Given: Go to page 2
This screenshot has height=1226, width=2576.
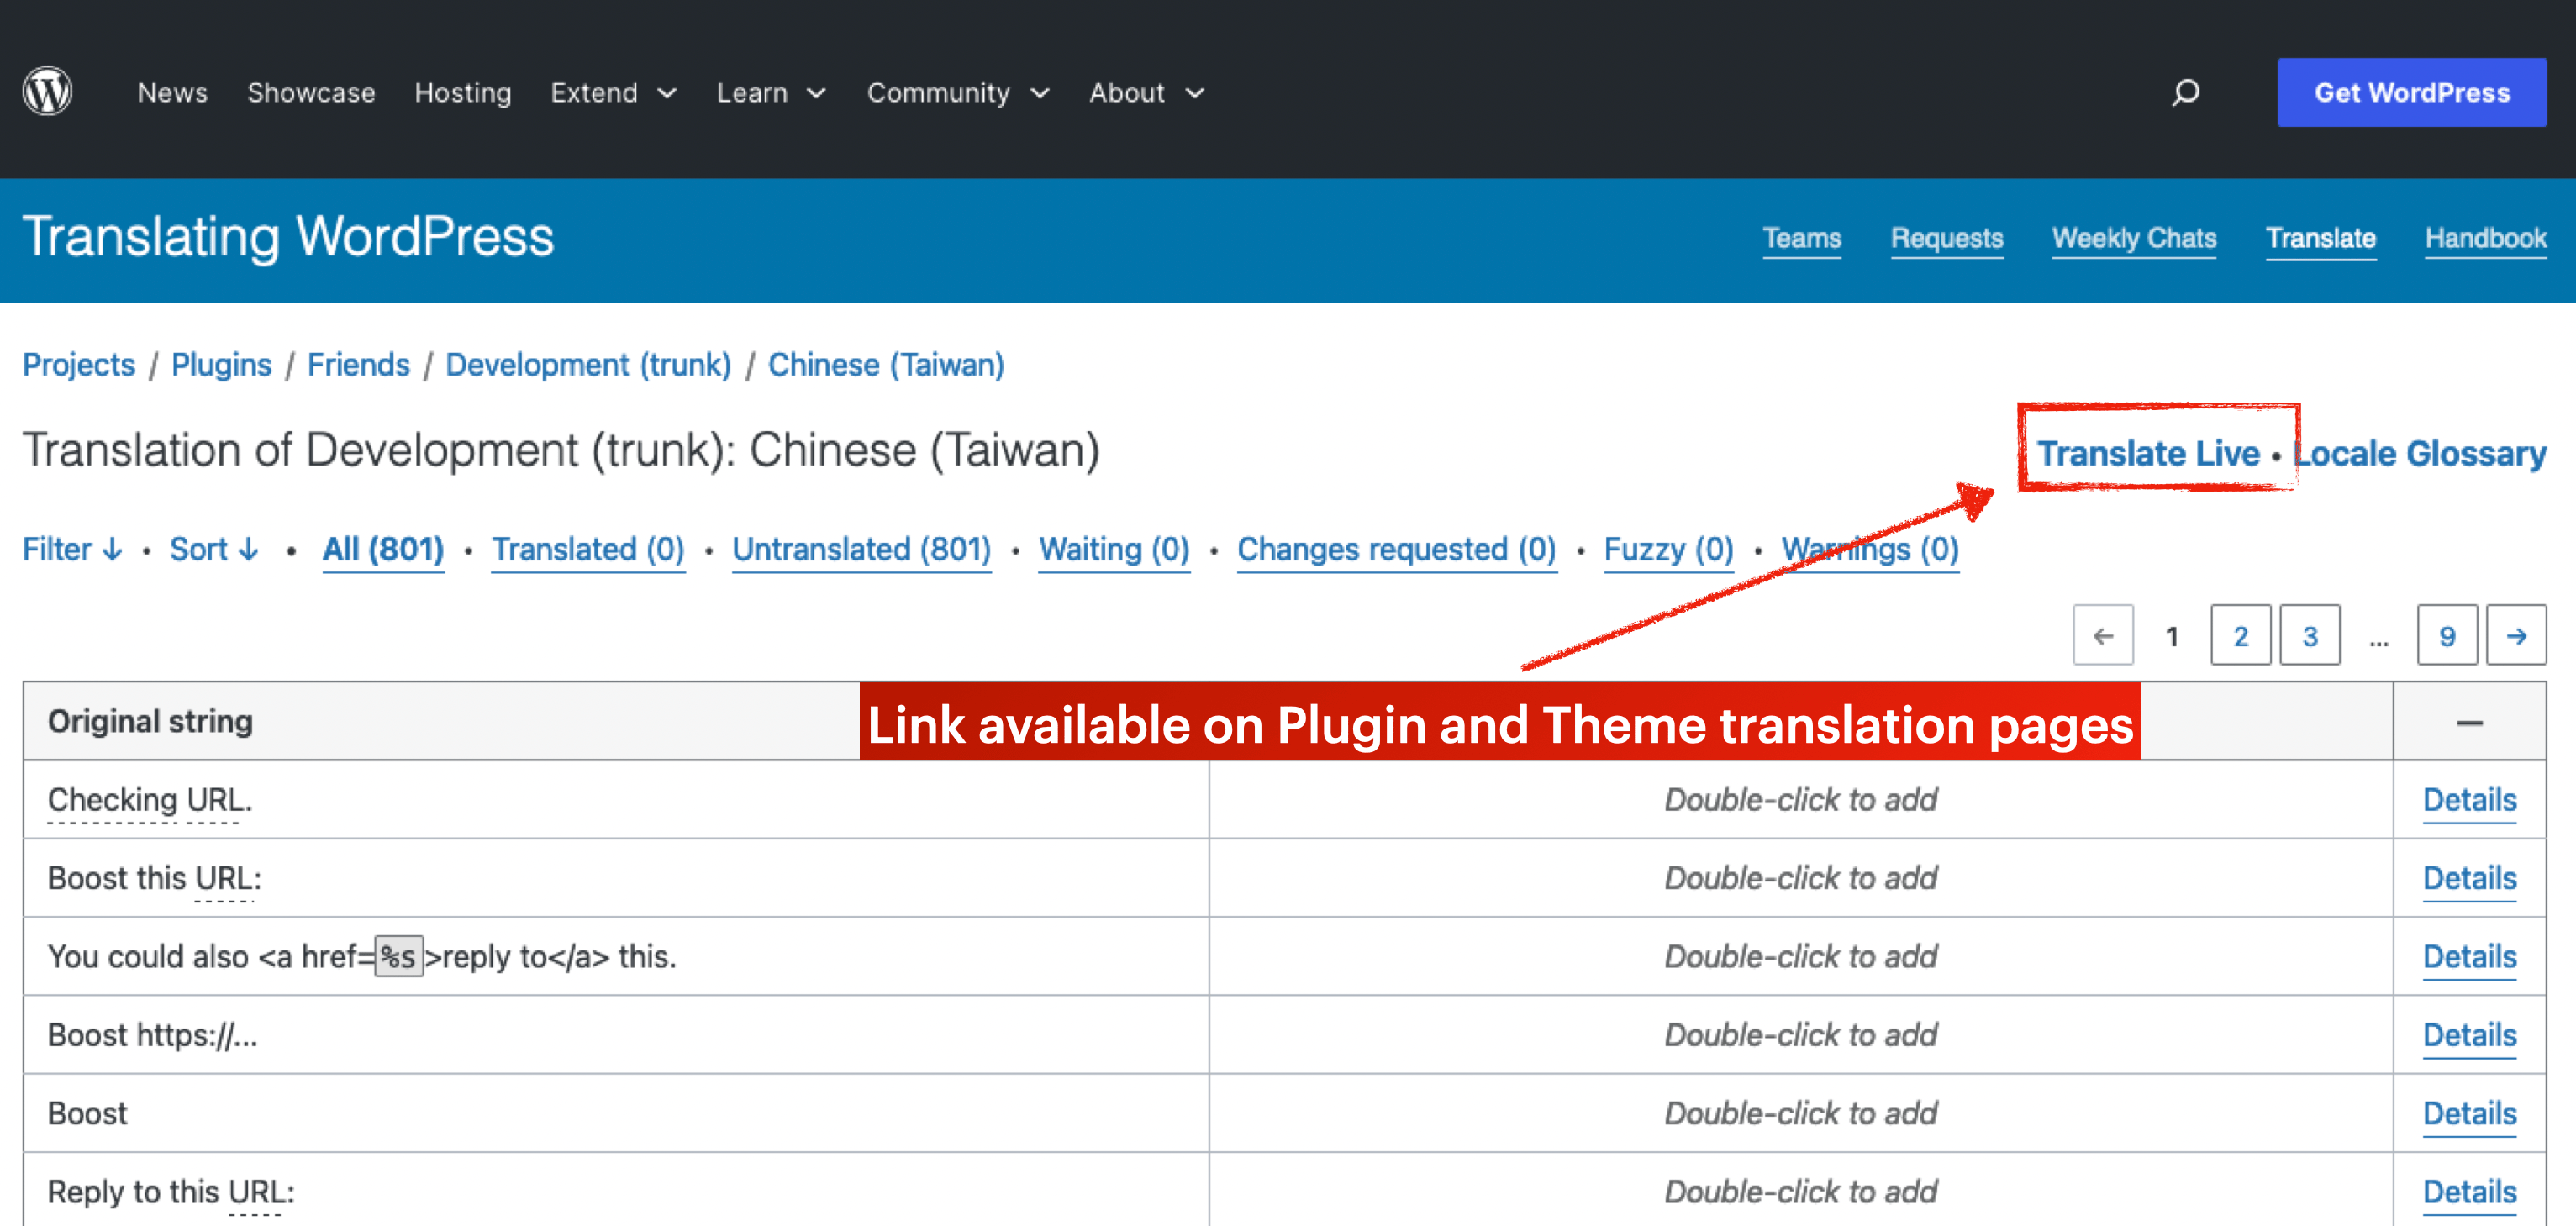Looking at the screenshot, I should click(x=2240, y=635).
